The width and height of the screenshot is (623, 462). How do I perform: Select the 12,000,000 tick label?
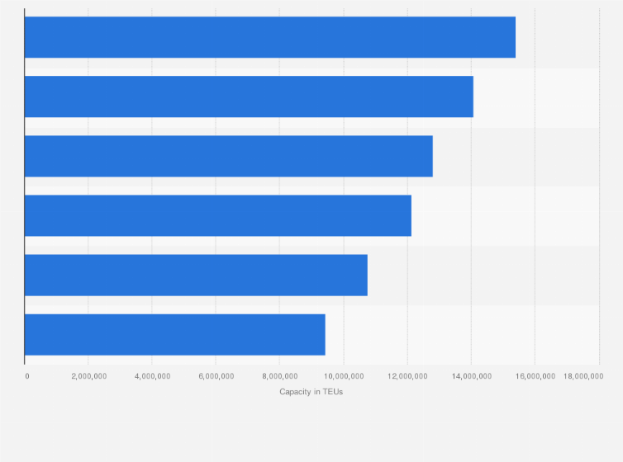[407, 376]
